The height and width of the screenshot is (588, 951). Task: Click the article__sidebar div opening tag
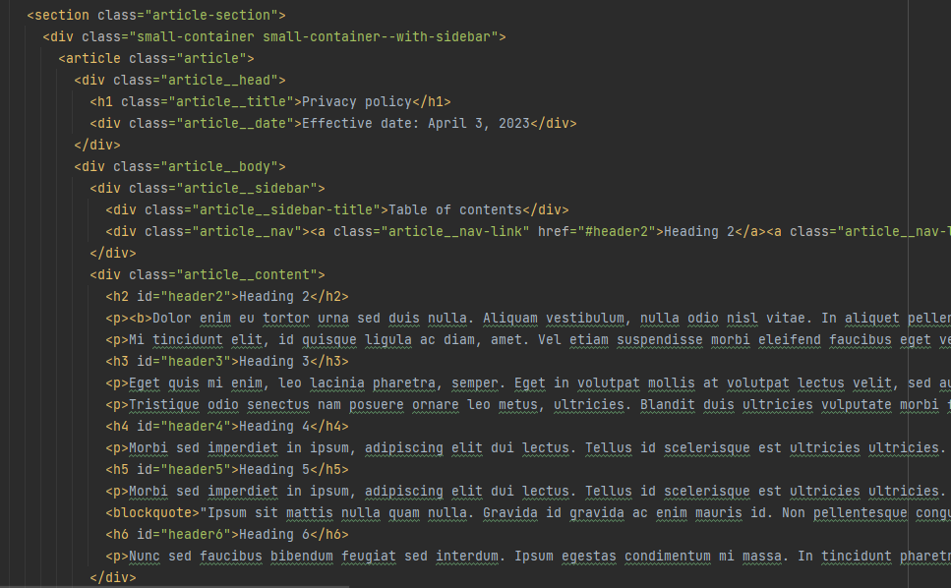coord(207,189)
